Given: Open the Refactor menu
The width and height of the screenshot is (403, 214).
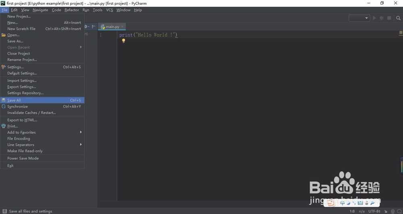Looking at the screenshot, I should click(72, 10).
